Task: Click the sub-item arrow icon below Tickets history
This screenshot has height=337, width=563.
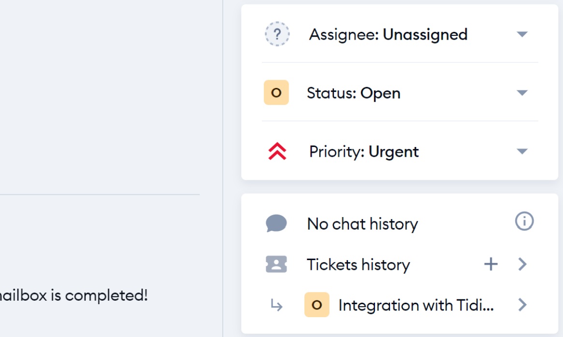Action: click(277, 305)
